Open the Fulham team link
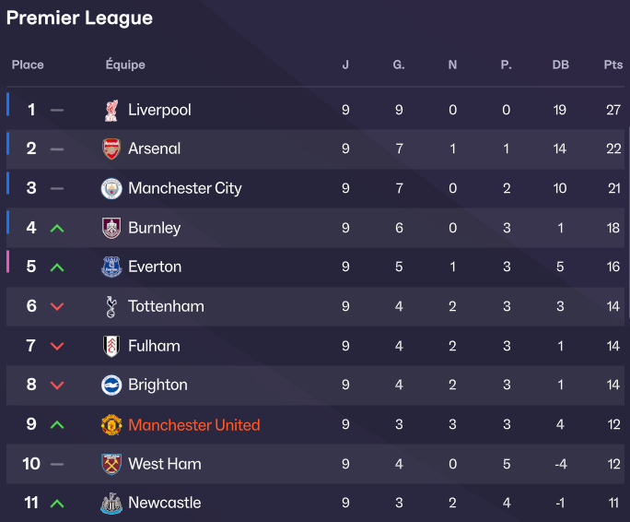 (x=154, y=346)
